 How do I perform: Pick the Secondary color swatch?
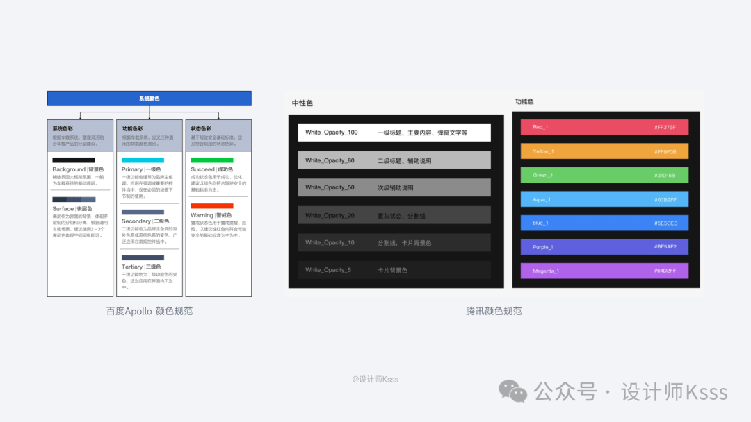pos(143,212)
